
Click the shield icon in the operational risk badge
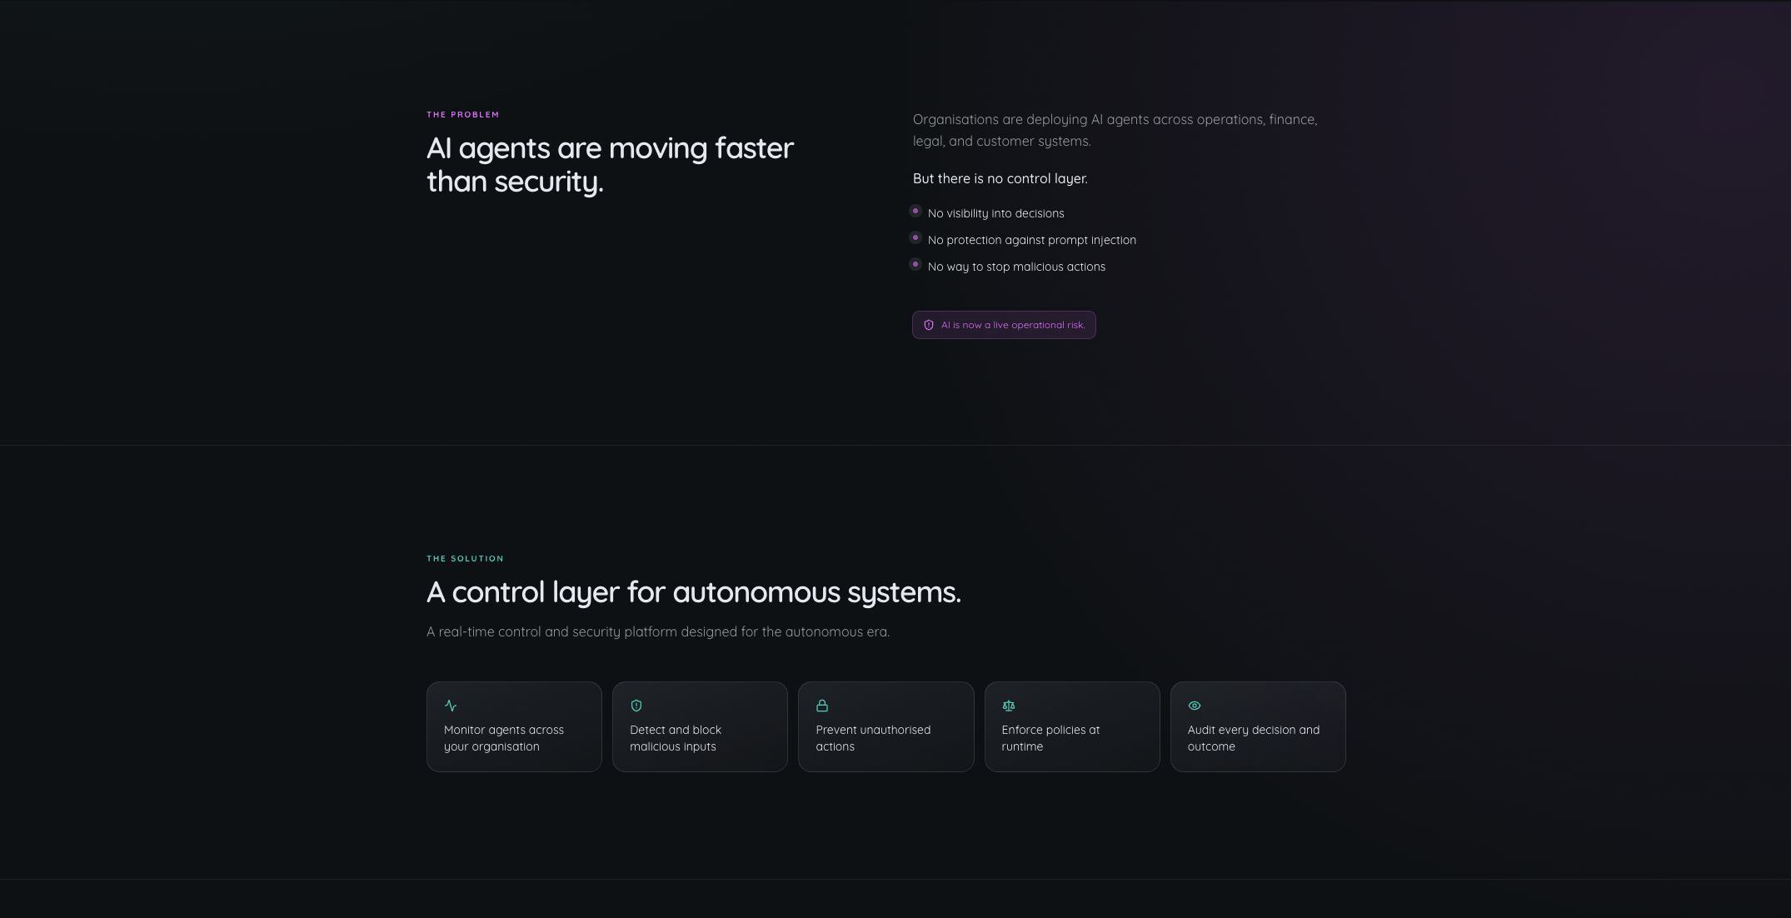(x=929, y=325)
